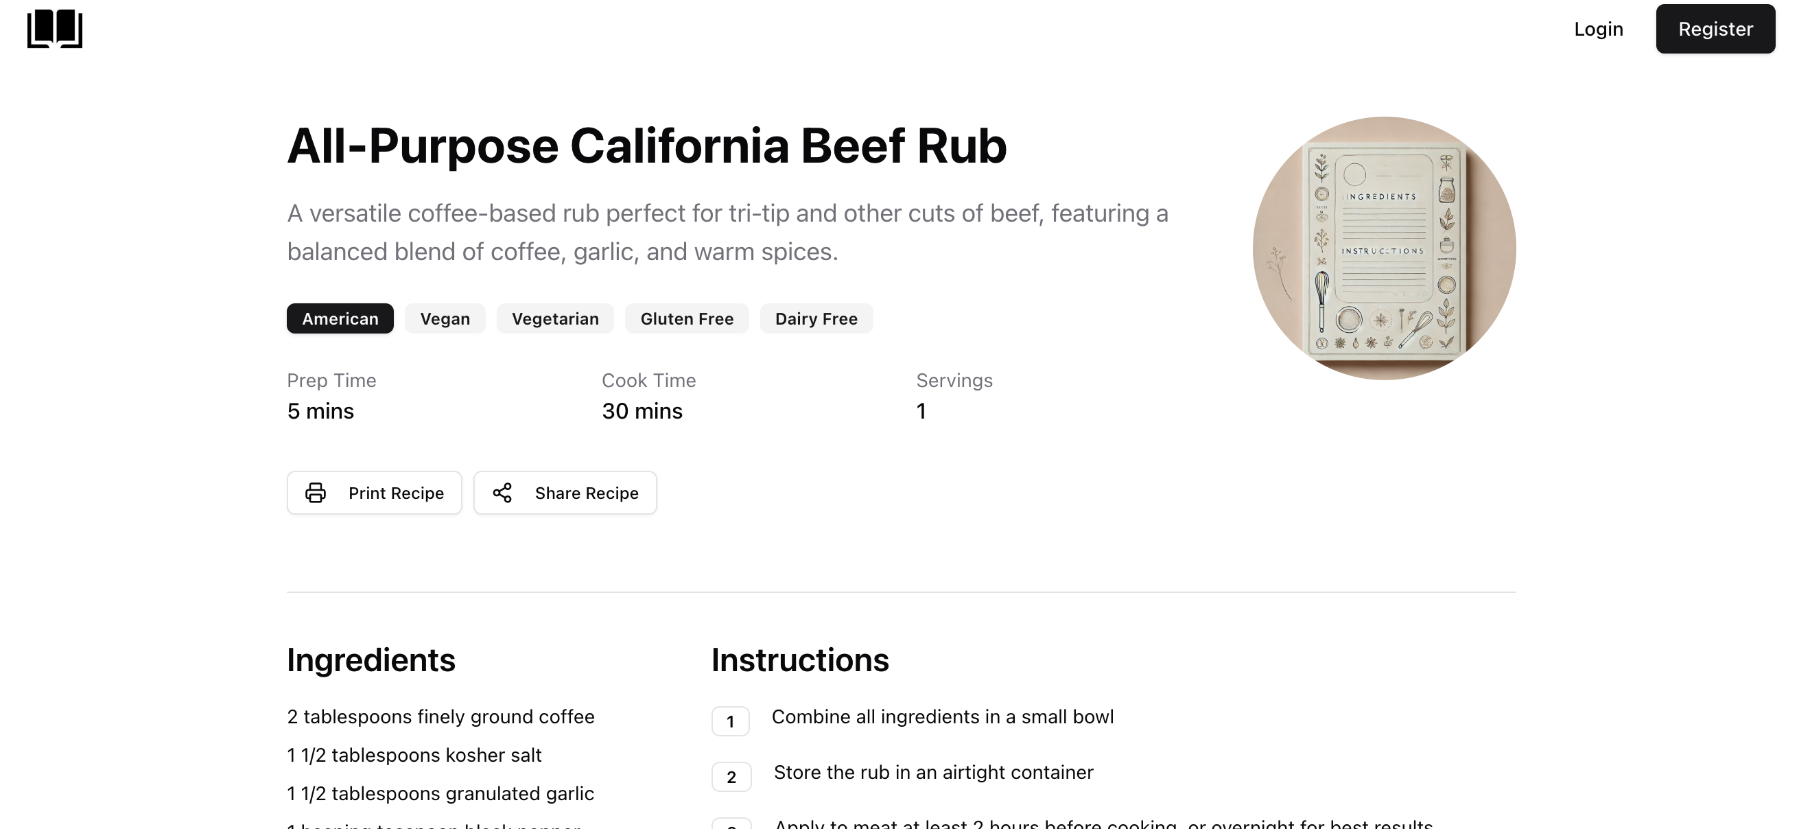Select the Dairy Free tag
Screen dimensions: 1799x829
[816, 318]
